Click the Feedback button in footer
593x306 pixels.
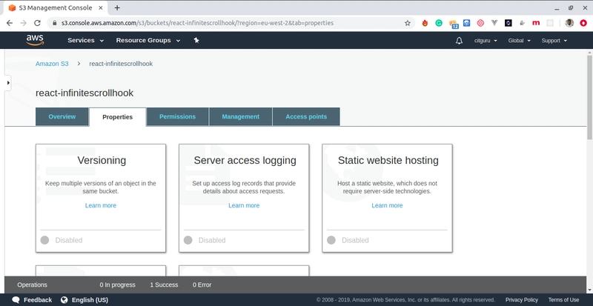pos(32,300)
